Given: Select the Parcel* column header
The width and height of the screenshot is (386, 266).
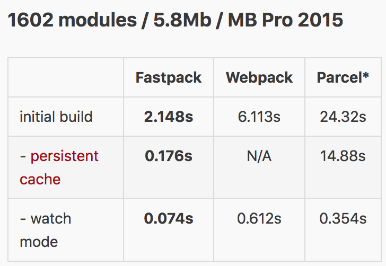Looking at the screenshot, I should pos(343,77).
